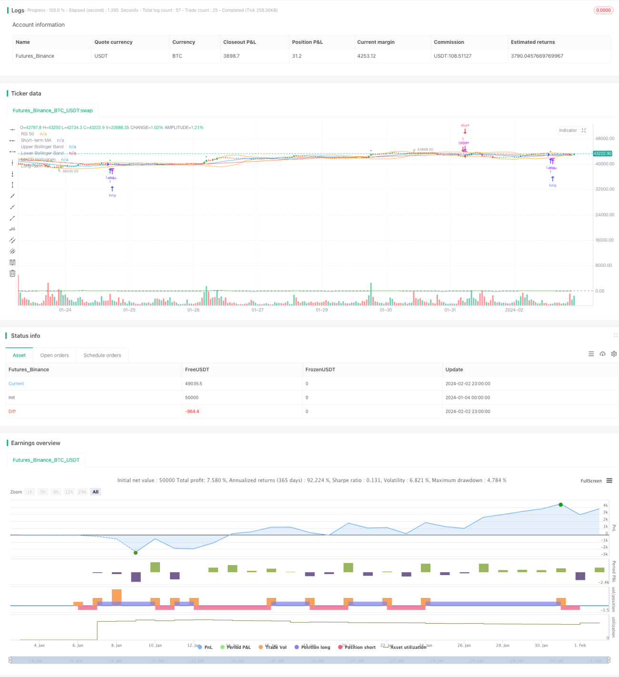
Task: Click the FullScreen button on earnings chart
Action: (591, 481)
